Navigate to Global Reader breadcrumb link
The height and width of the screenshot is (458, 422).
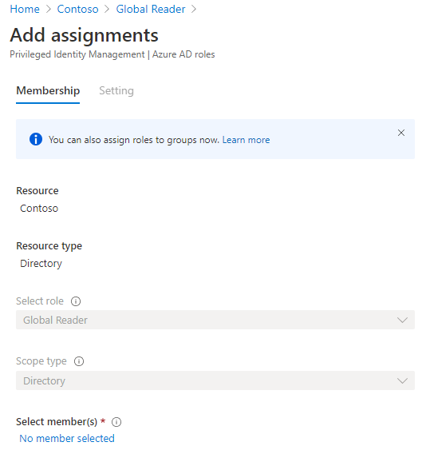click(151, 9)
